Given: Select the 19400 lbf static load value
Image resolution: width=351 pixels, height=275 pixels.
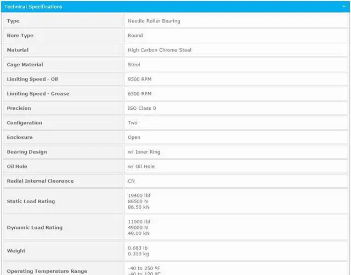Looking at the screenshot, I should pos(139,195).
